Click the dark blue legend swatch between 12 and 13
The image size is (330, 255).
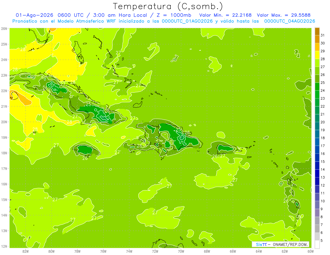pos(317,181)
